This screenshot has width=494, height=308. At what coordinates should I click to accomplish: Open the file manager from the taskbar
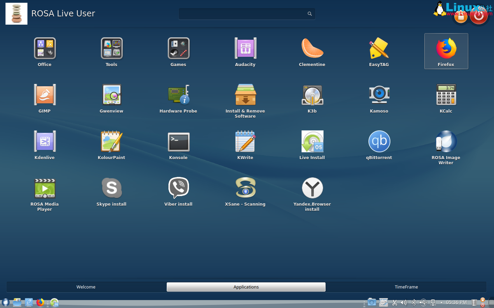[x=17, y=303]
